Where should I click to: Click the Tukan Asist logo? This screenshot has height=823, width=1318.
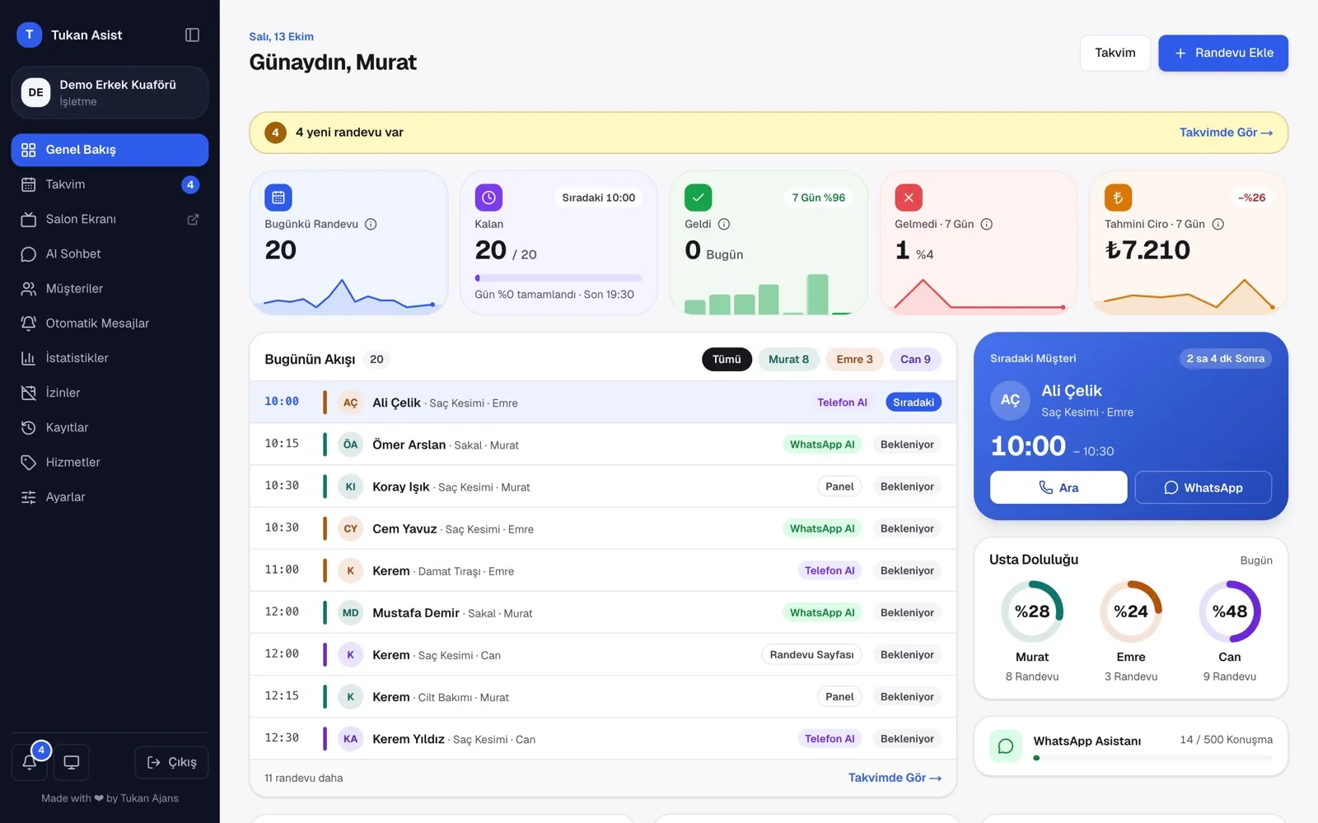coord(29,35)
